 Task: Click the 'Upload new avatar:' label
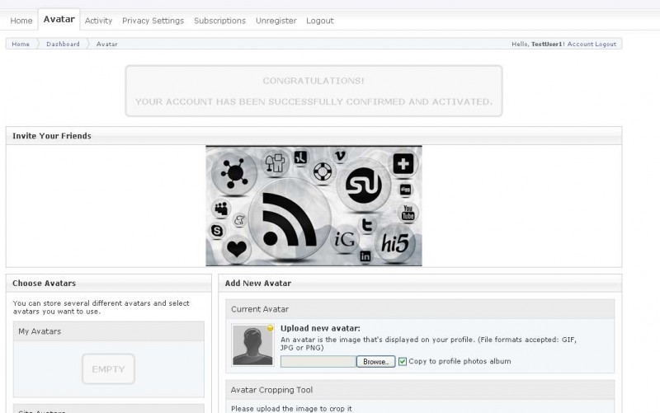320,328
